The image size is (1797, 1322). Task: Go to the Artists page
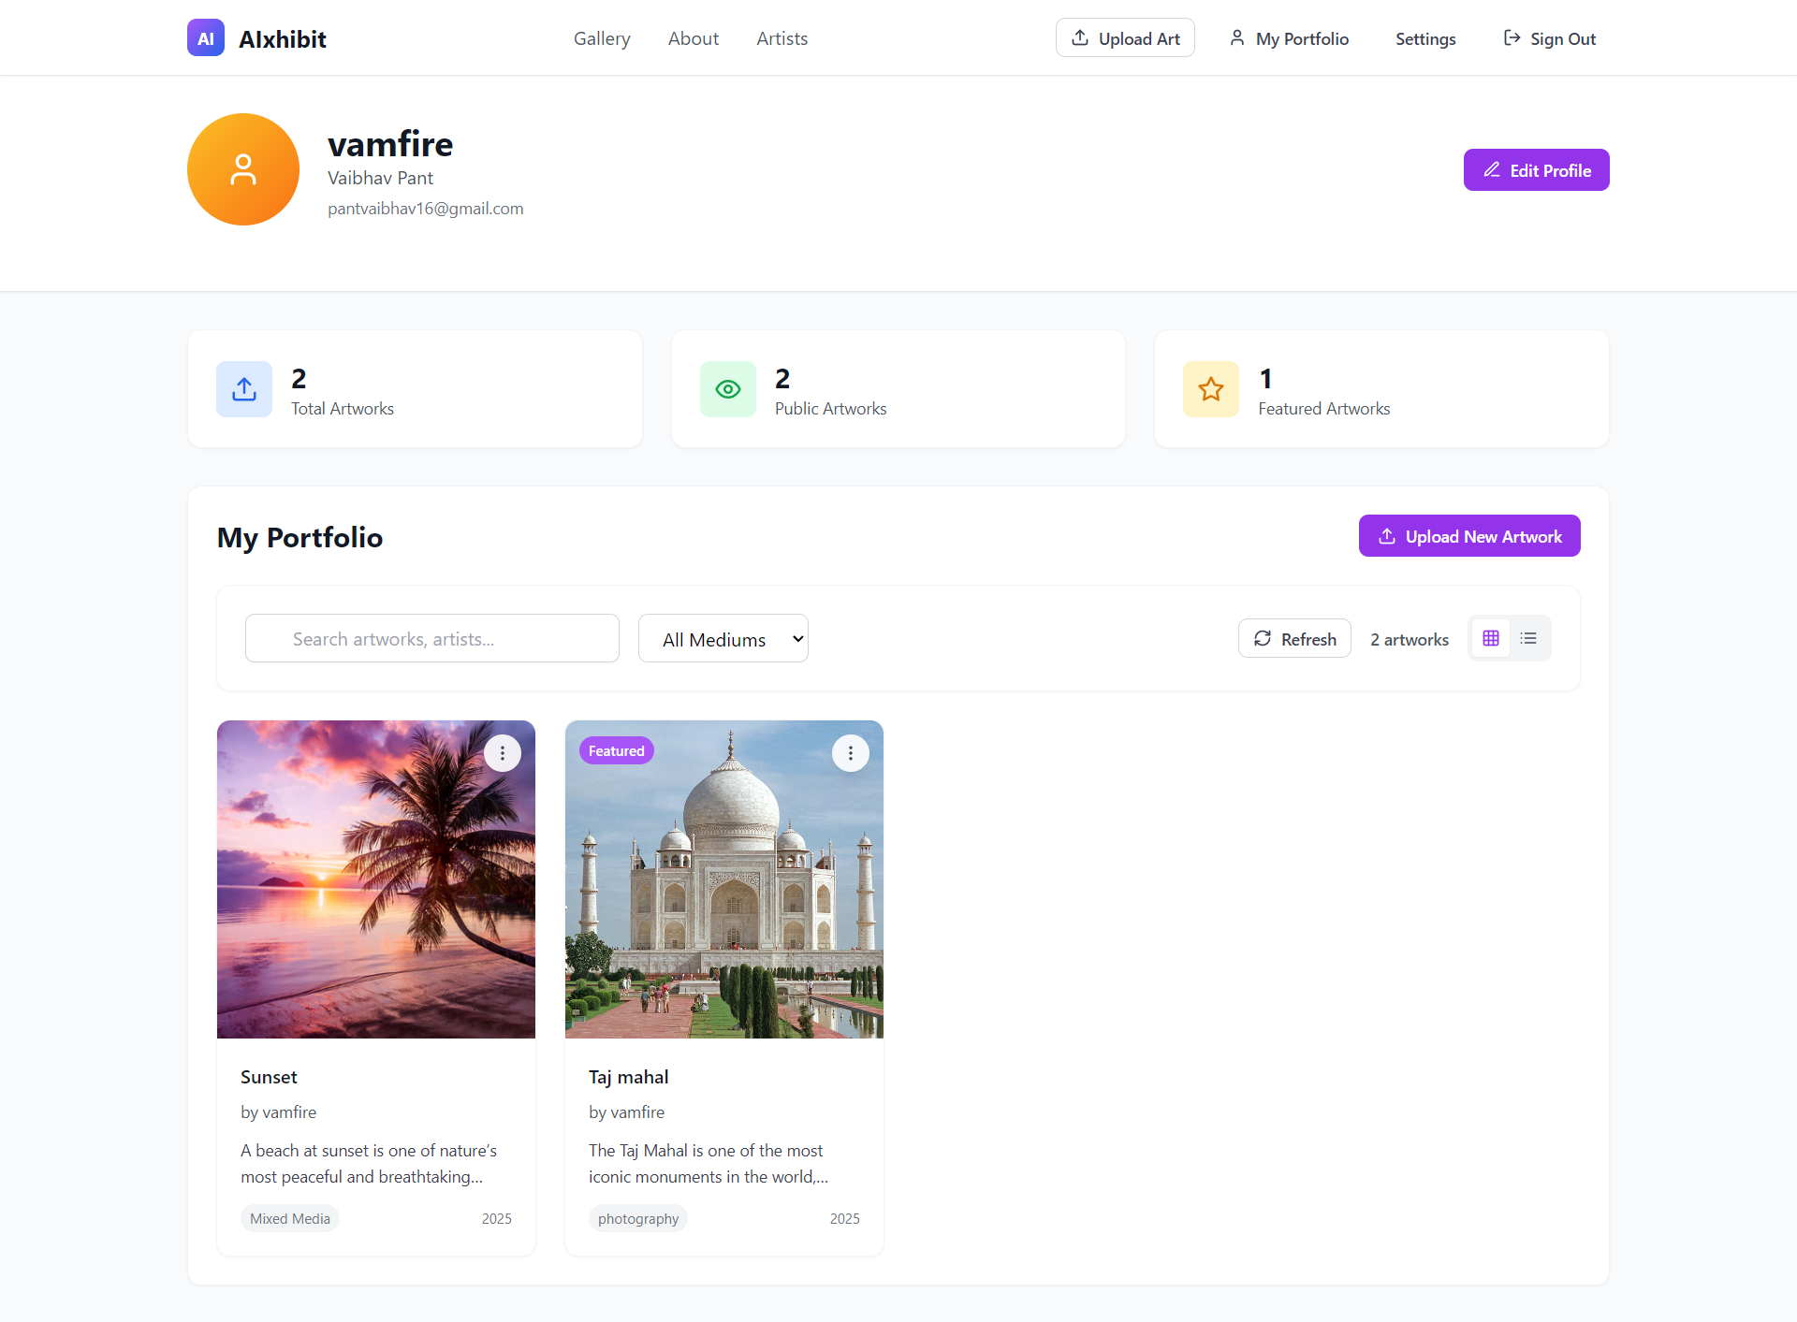pyautogui.click(x=782, y=38)
